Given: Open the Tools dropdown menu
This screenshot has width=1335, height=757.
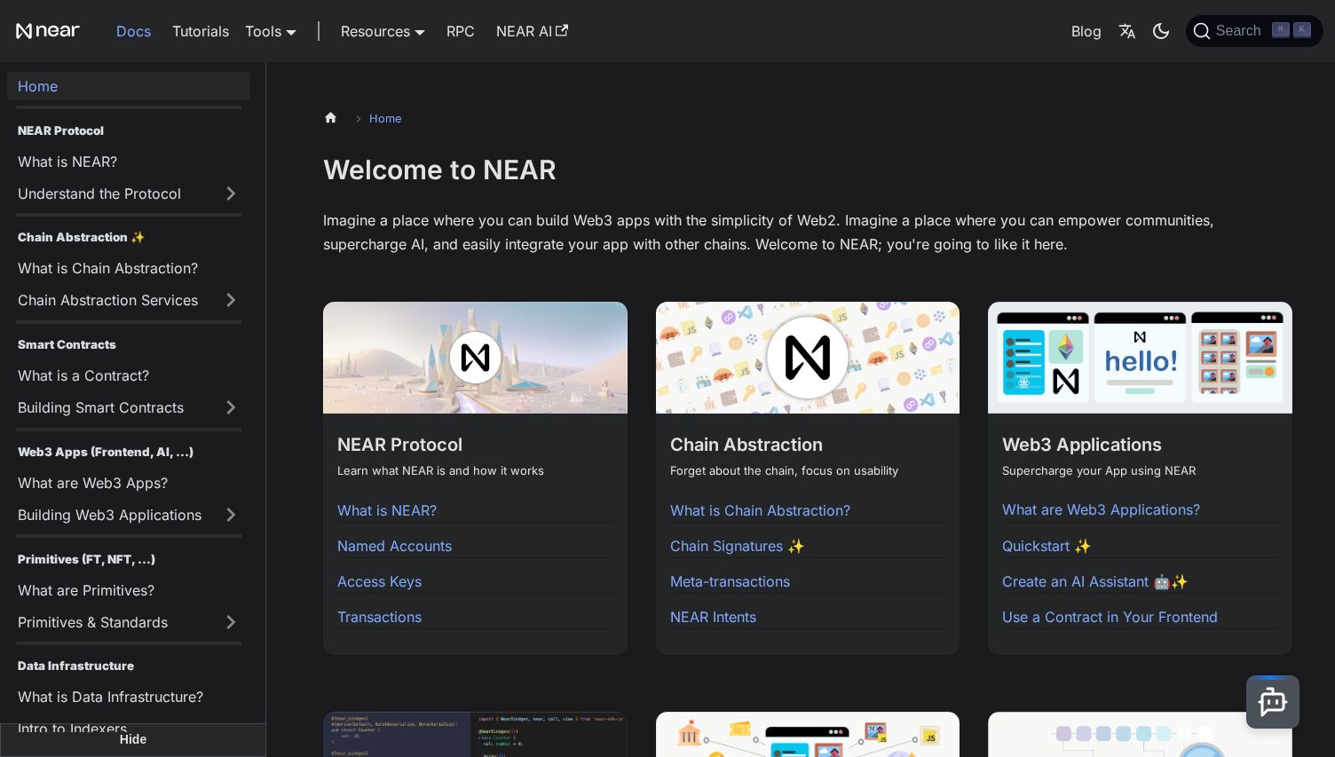Looking at the screenshot, I should point(271,31).
